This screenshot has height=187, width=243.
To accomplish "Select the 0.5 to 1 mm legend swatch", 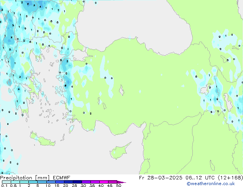I will 15,182.
